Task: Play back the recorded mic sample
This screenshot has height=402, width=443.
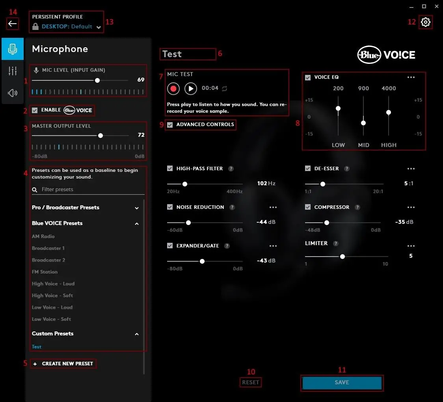Action: pyautogui.click(x=191, y=89)
